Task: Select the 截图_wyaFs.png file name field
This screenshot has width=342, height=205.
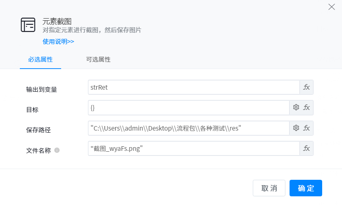Action: 193,148
